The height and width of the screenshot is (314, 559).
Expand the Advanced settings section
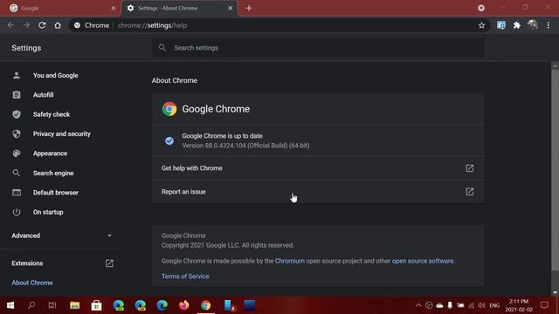click(61, 235)
